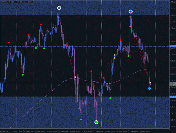Select the red dot above the 22 Mar 18:00 spike
The width and height of the screenshot is (176, 133).
[91, 71]
